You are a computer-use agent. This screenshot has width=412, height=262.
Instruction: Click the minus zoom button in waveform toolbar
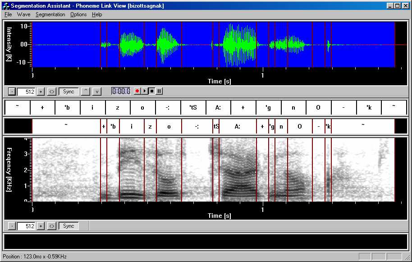pyautogui.click(x=12, y=92)
